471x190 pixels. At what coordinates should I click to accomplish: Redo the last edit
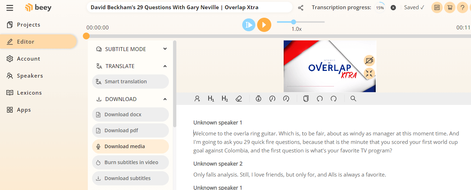point(334,99)
